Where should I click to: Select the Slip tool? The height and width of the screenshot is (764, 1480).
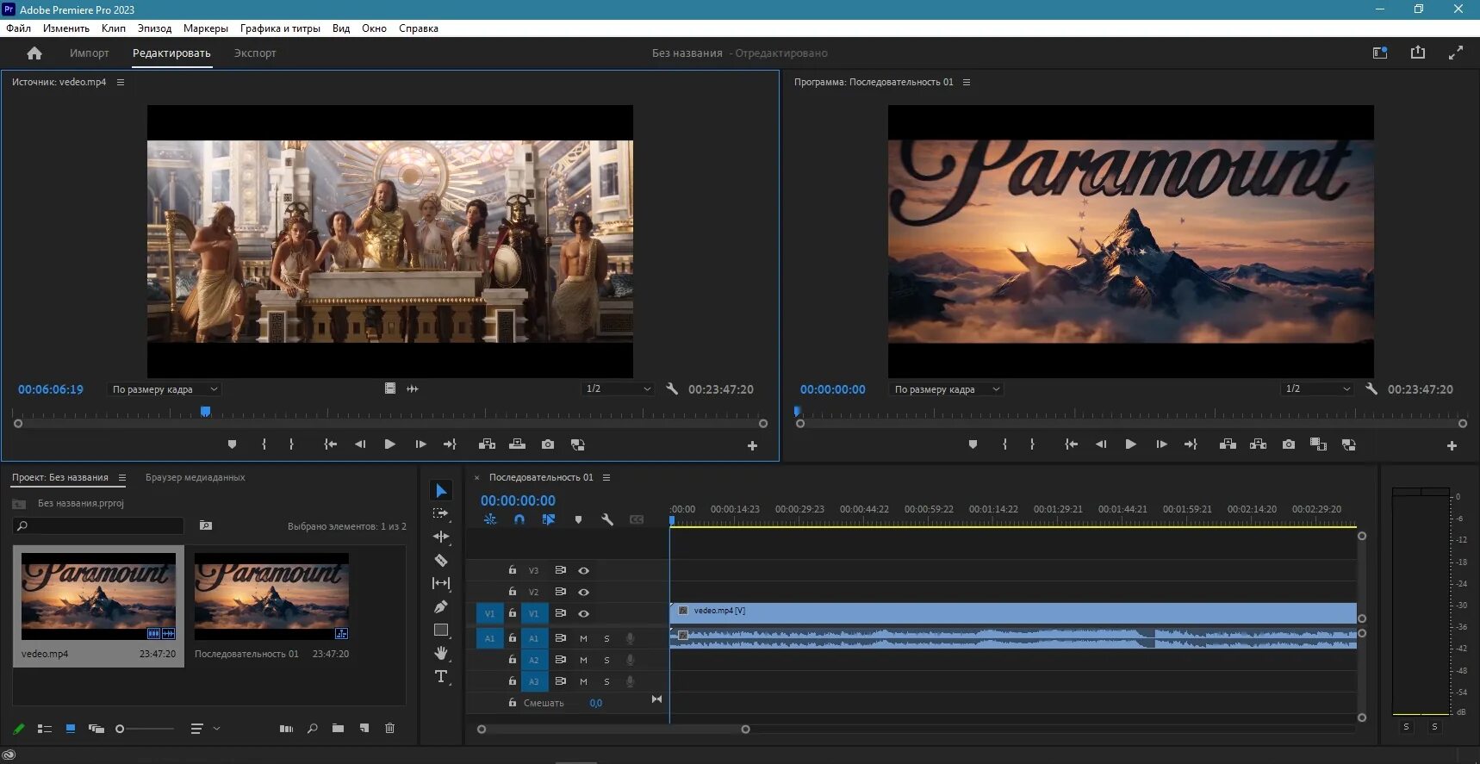pyautogui.click(x=441, y=583)
